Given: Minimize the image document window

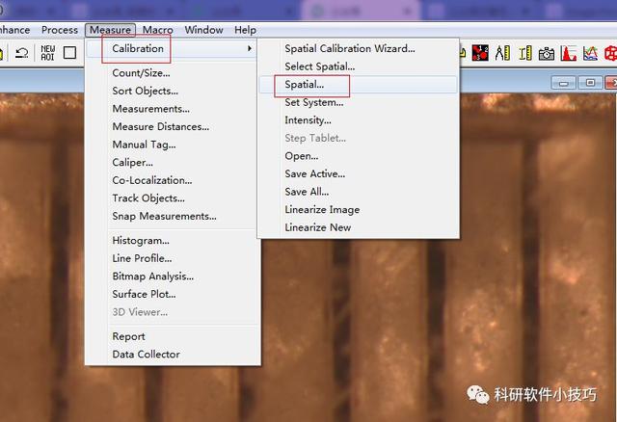Looking at the screenshot, I should (563, 83).
